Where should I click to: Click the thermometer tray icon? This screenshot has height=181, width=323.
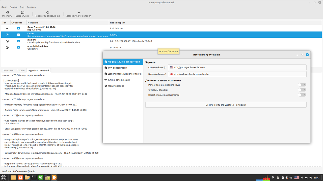point(278,177)
